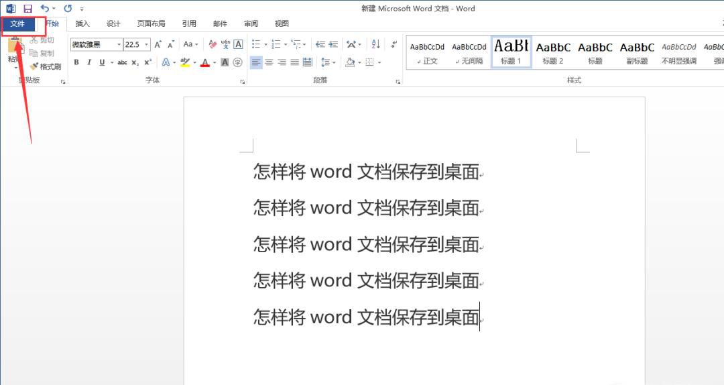
Task: Click the Redo/Repeat icon
Action: coord(68,8)
